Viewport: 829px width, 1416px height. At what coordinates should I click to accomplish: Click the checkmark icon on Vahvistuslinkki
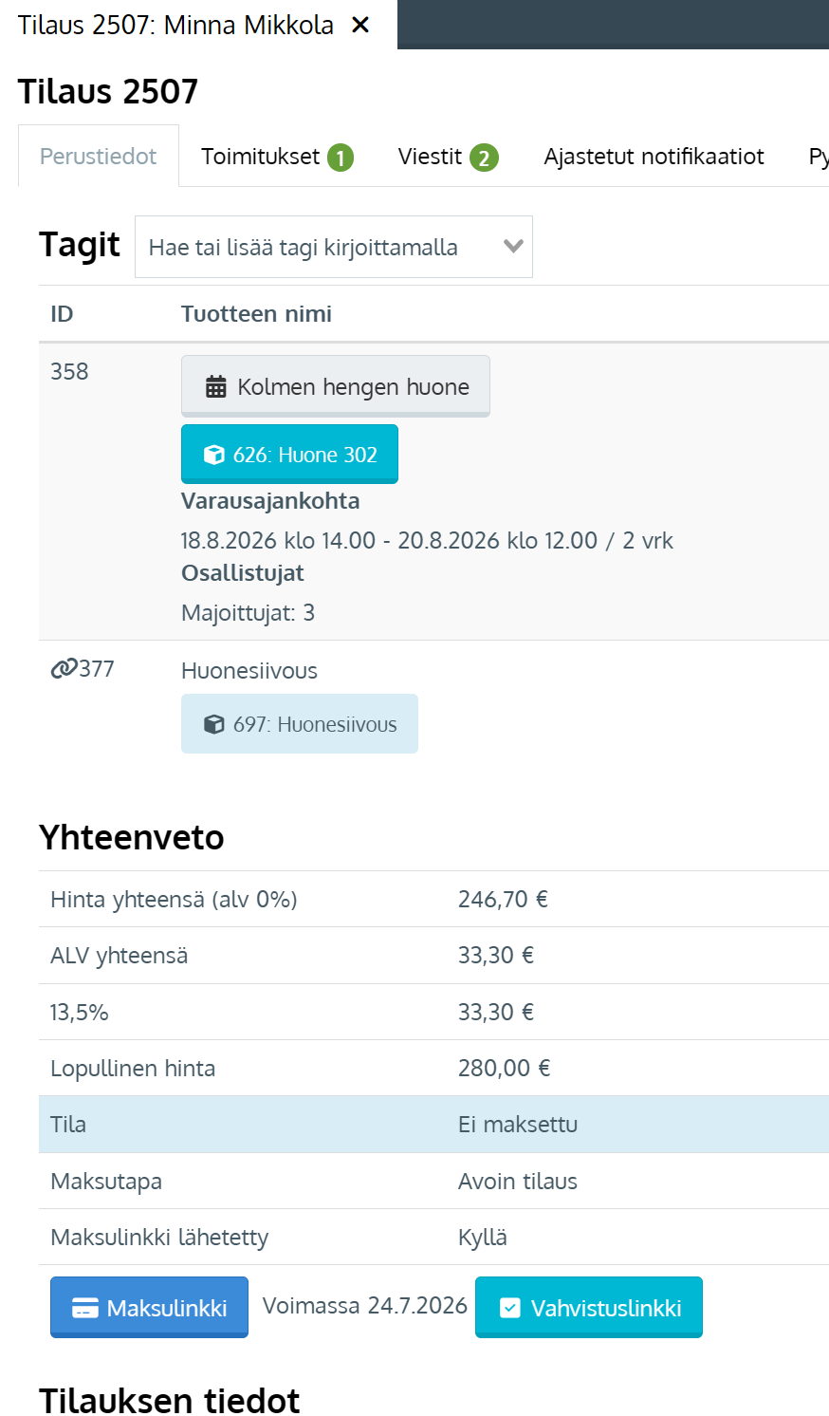(x=509, y=1309)
